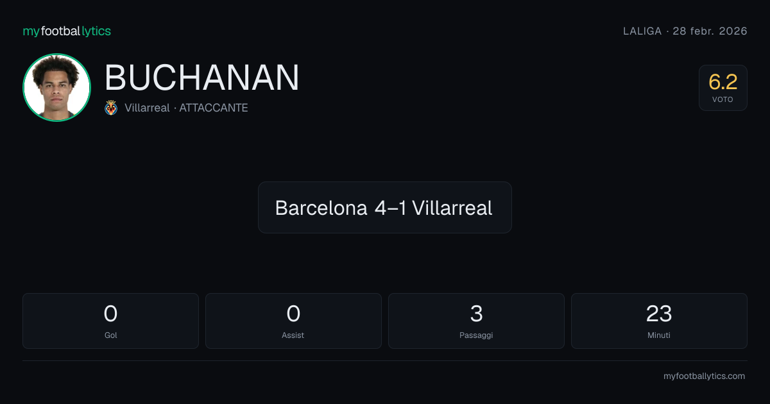Select the Passaggi stat card

[476, 321]
